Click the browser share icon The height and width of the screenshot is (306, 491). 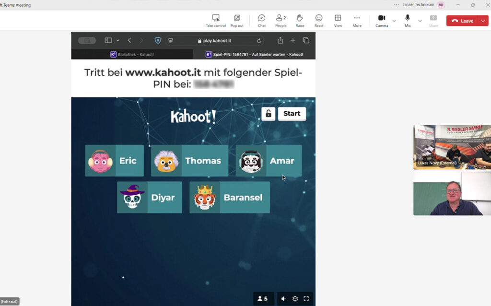(280, 40)
